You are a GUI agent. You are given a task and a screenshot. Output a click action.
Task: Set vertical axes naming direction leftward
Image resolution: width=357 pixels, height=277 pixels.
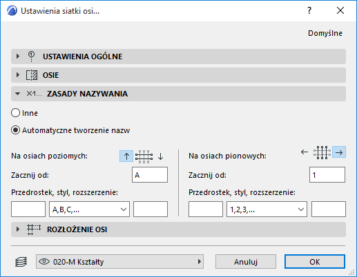305,152
